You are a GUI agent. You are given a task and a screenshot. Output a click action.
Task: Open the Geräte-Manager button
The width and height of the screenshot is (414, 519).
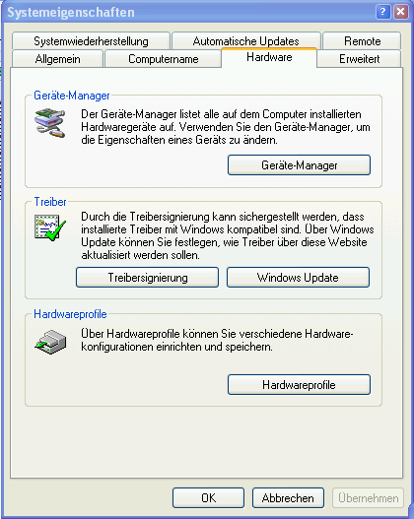point(299,164)
